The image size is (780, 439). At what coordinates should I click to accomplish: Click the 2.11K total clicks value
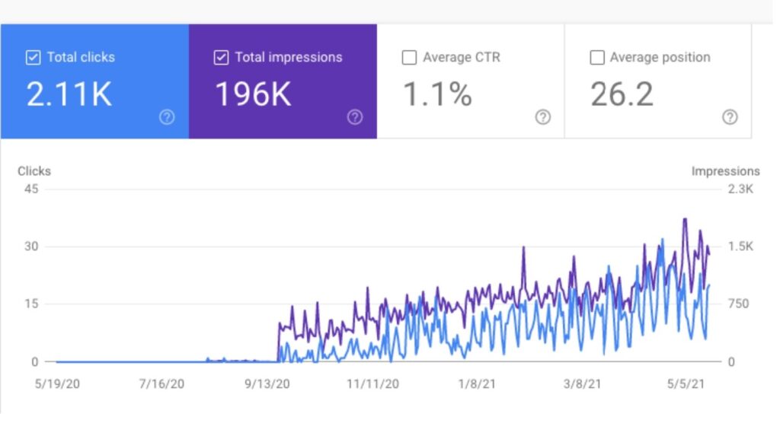coord(69,94)
